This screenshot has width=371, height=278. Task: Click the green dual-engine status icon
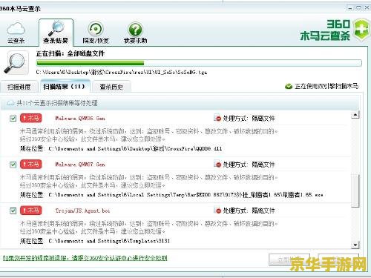coord(289,87)
